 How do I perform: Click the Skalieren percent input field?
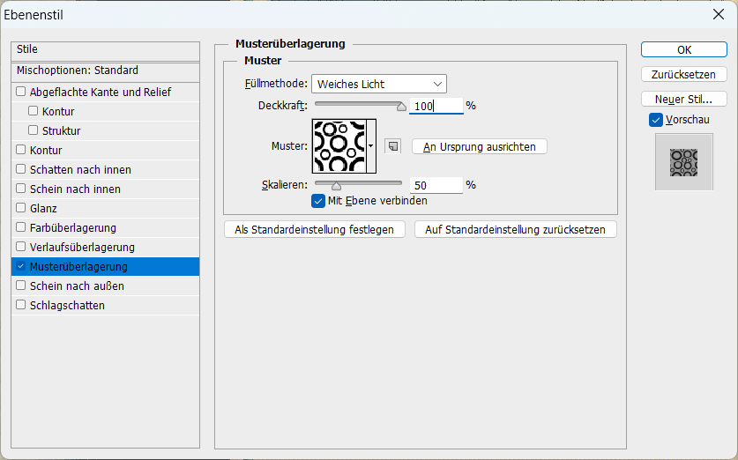436,185
